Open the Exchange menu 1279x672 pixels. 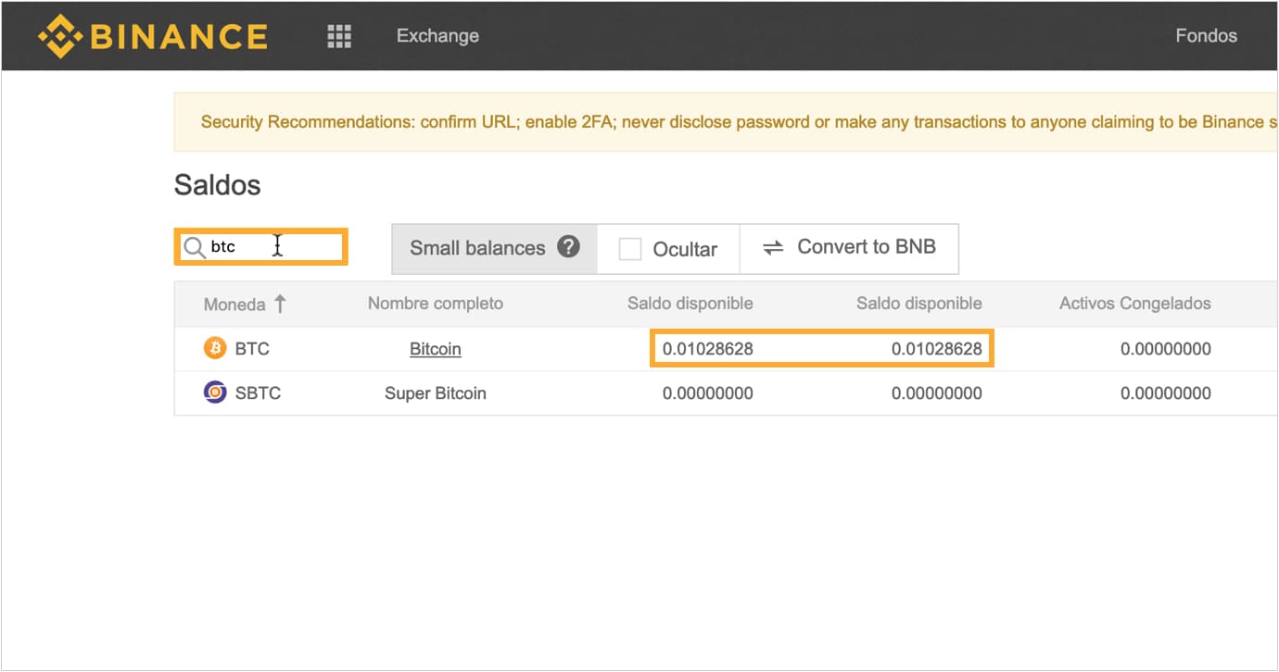(x=437, y=36)
